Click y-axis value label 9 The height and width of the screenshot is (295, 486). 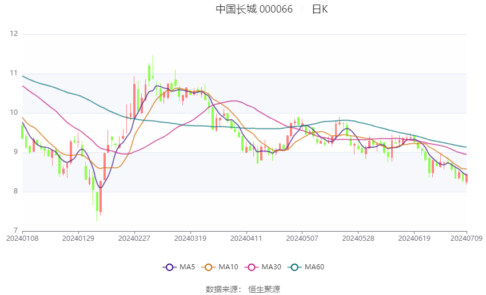tap(16, 152)
